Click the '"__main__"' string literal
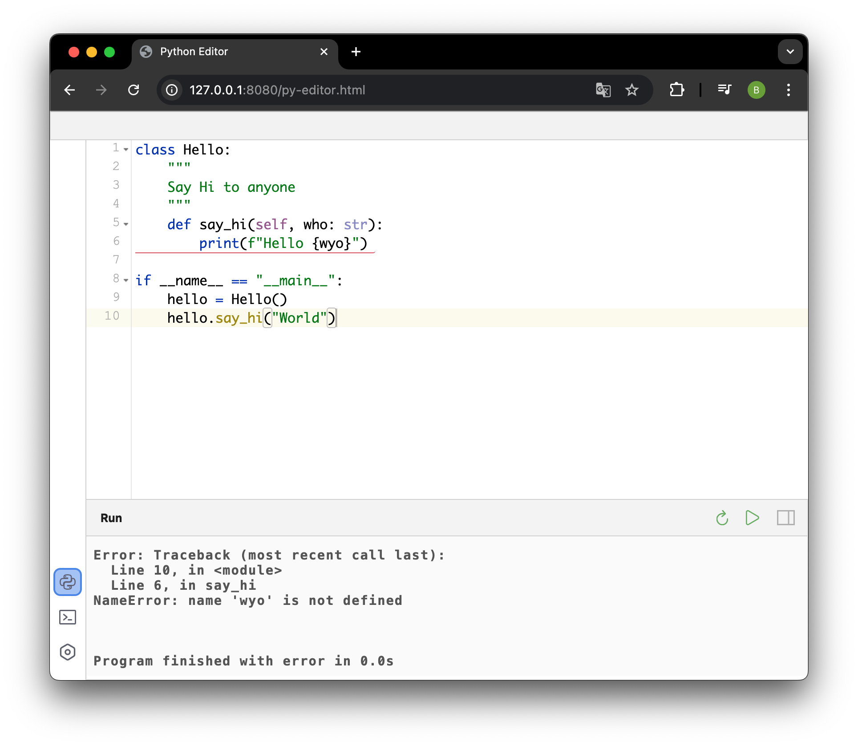The height and width of the screenshot is (746, 858). [295, 280]
